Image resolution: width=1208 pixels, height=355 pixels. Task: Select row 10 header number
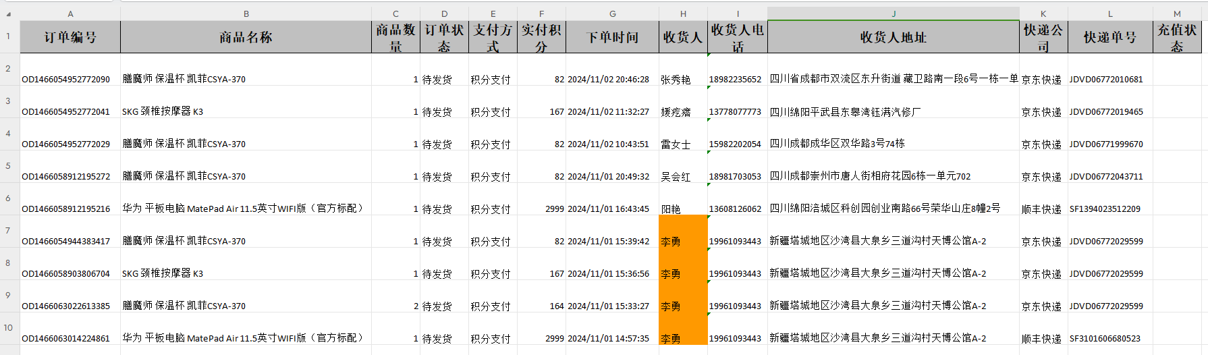tap(9, 328)
